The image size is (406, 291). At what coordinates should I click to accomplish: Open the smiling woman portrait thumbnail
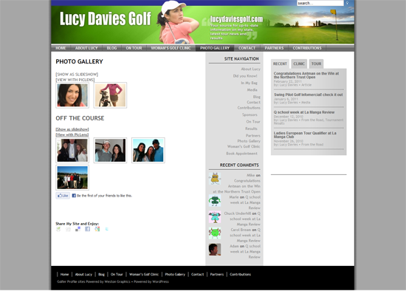[x=72, y=95]
